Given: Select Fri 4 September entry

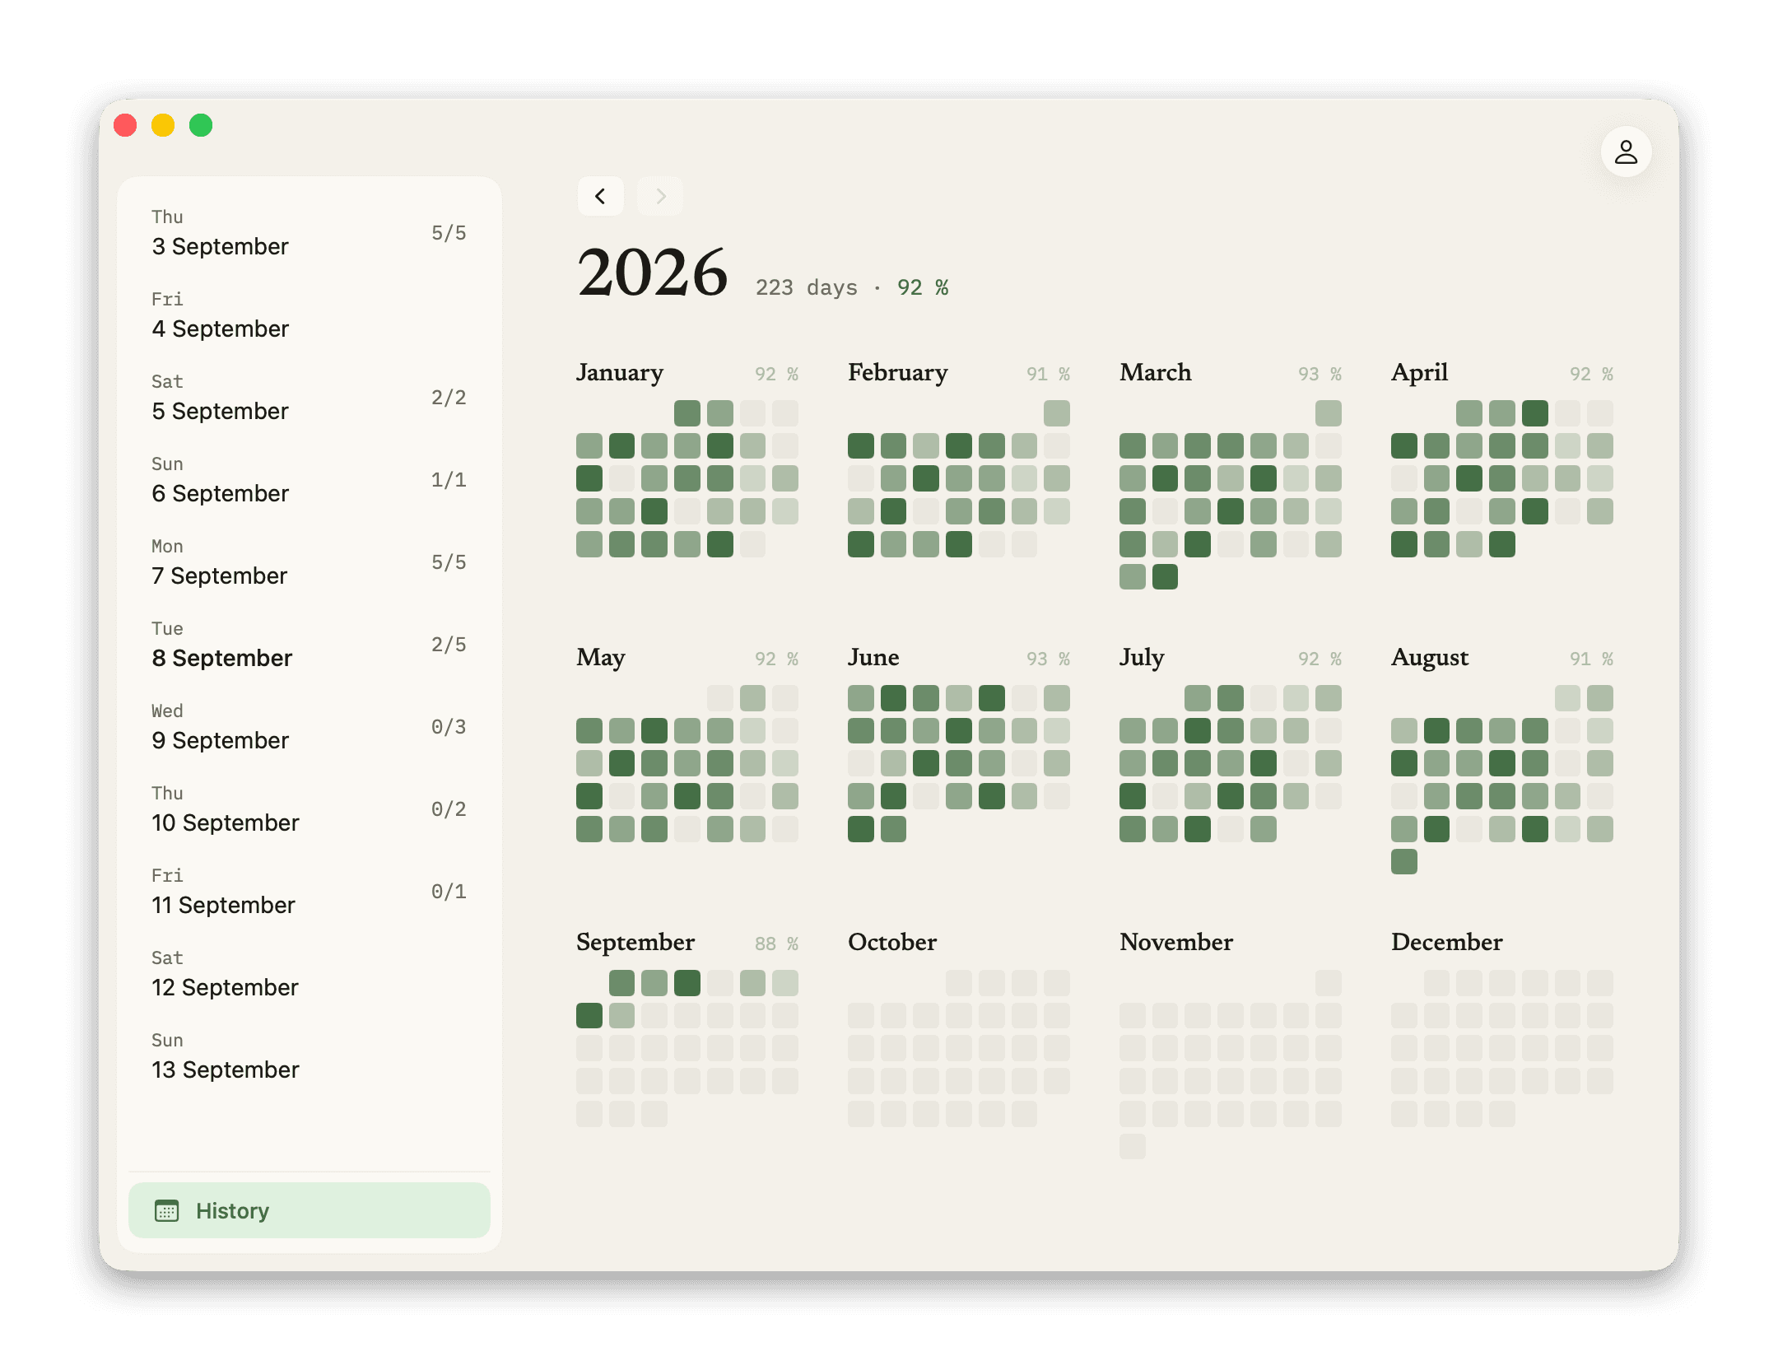Looking at the screenshot, I should point(310,316).
